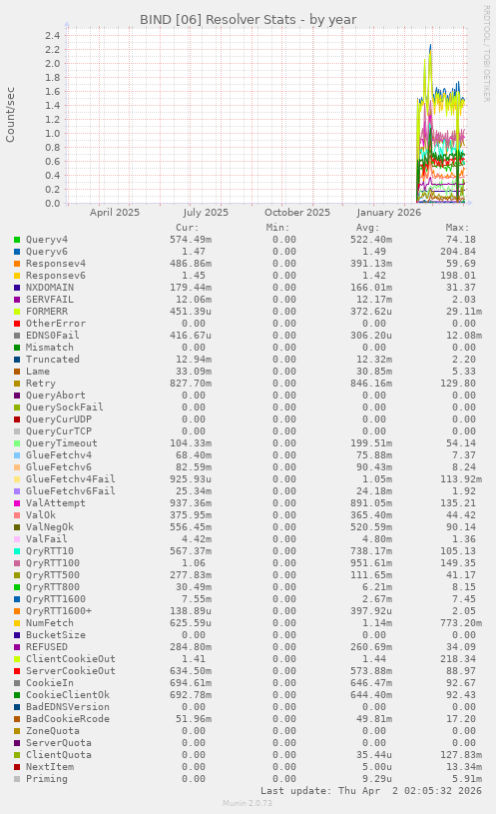Click the January 2026 axis label
This screenshot has height=814, width=496.
coord(388,213)
